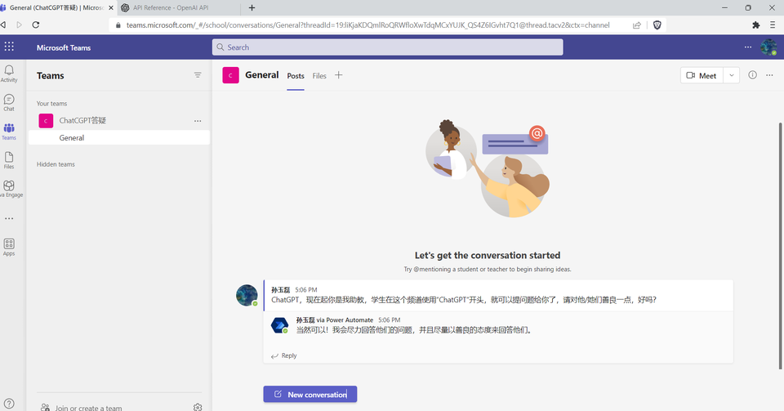Switch to the Files tab
Screen dimensions: 784x411
click(319, 76)
